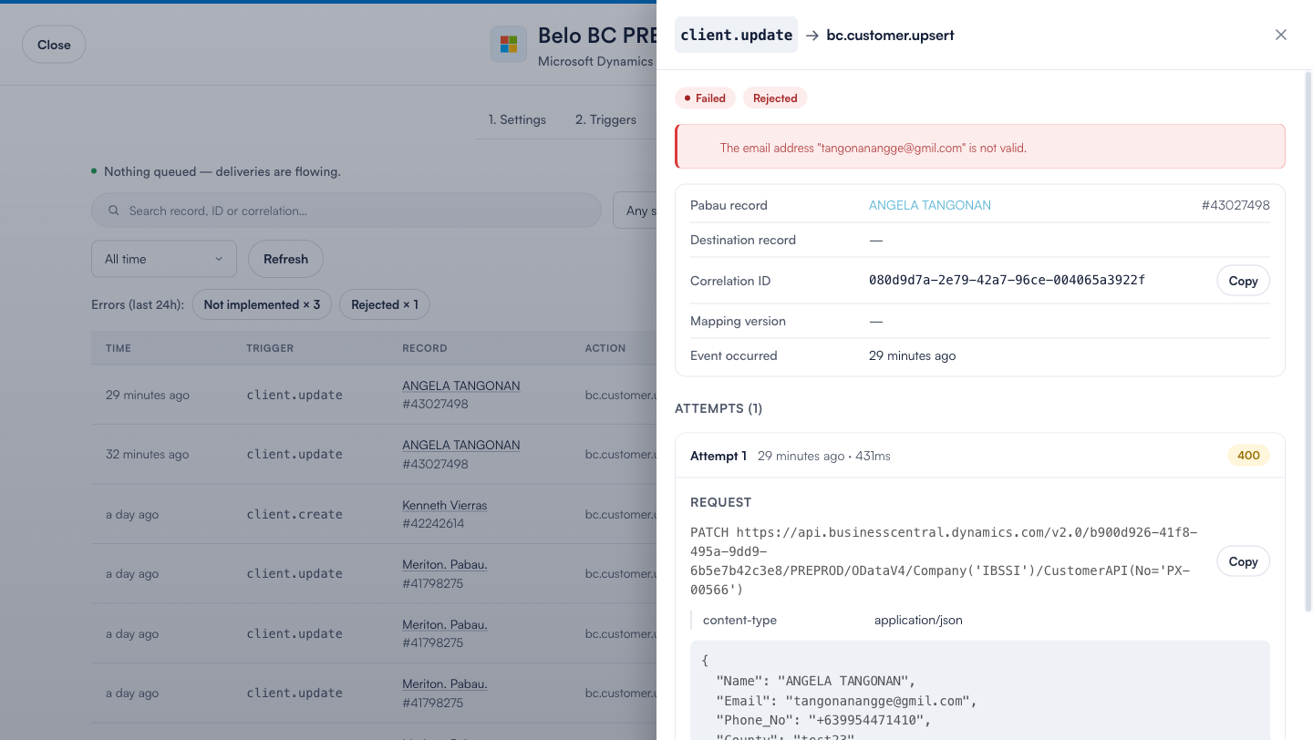Copy the Correlation ID
The height and width of the screenshot is (740, 1313).
(1243, 281)
